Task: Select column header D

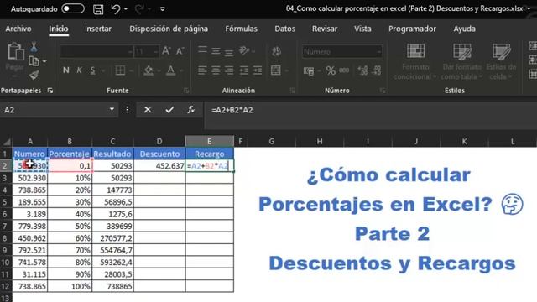Action: [159, 142]
